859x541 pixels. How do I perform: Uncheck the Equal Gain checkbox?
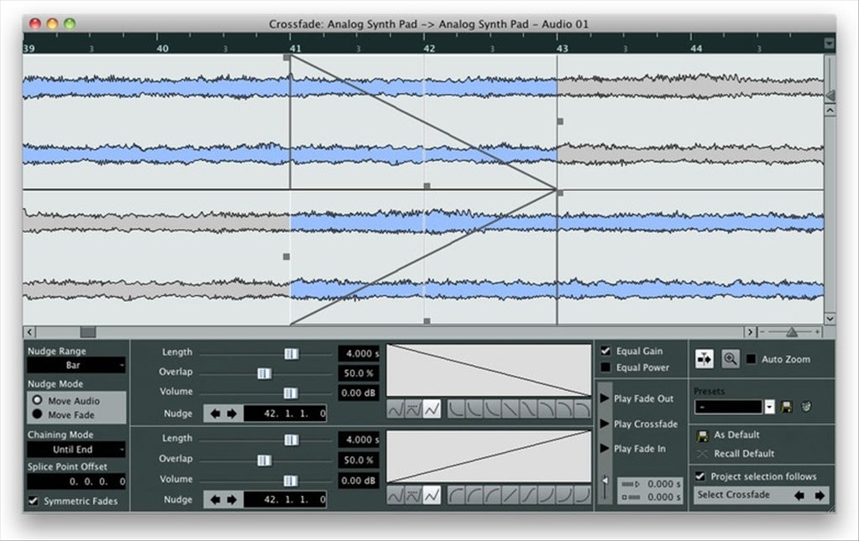[605, 351]
